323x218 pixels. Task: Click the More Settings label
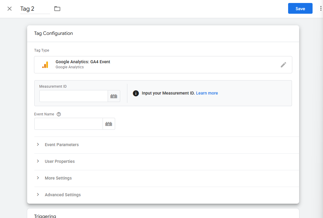(x=58, y=178)
